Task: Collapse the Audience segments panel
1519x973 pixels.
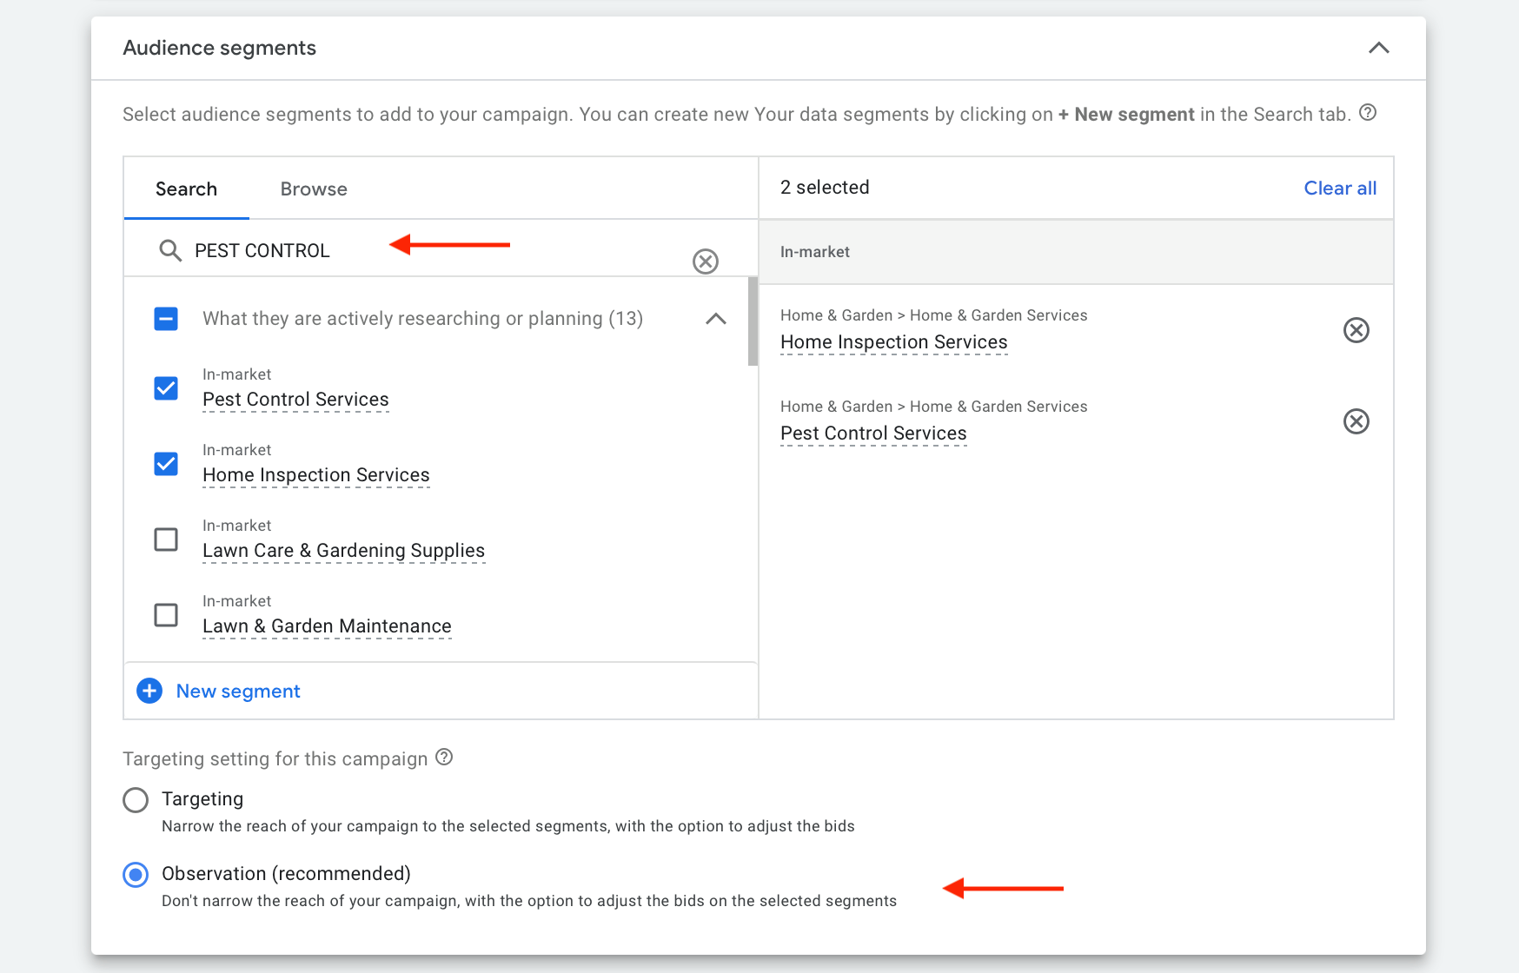Action: pyautogui.click(x=1378, y=49)
